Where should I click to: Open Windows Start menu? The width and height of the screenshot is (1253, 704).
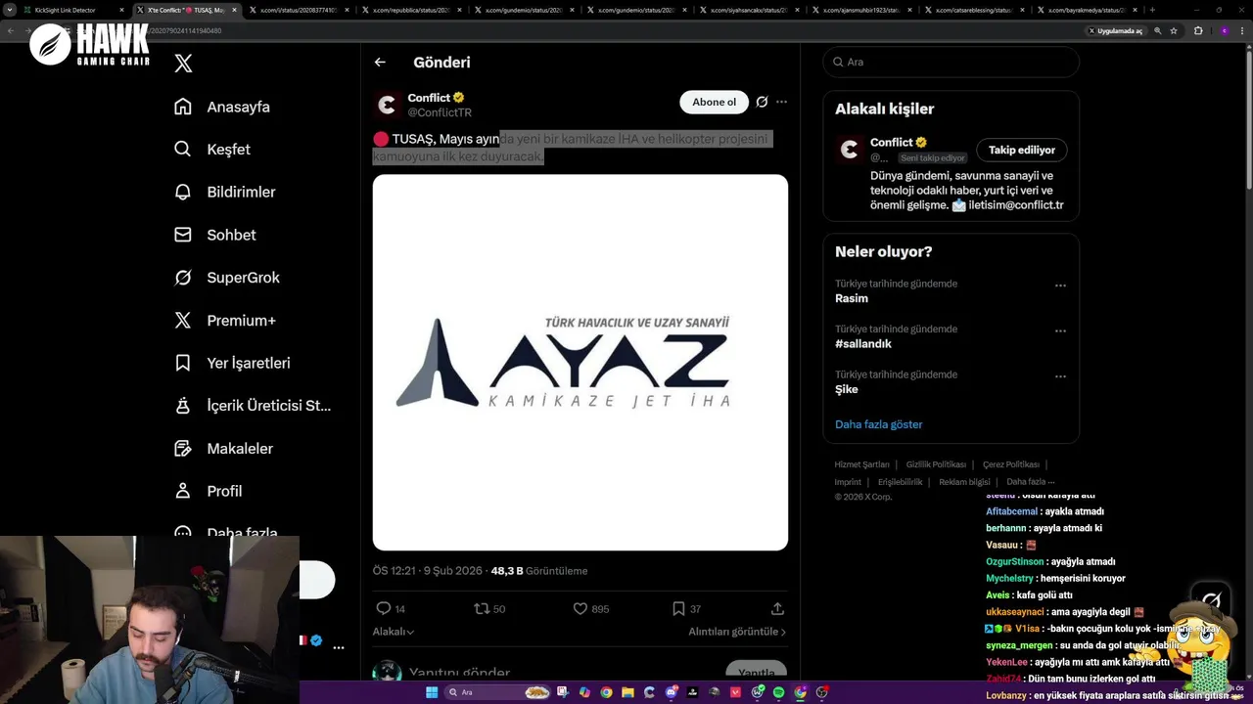click(432, 692)
